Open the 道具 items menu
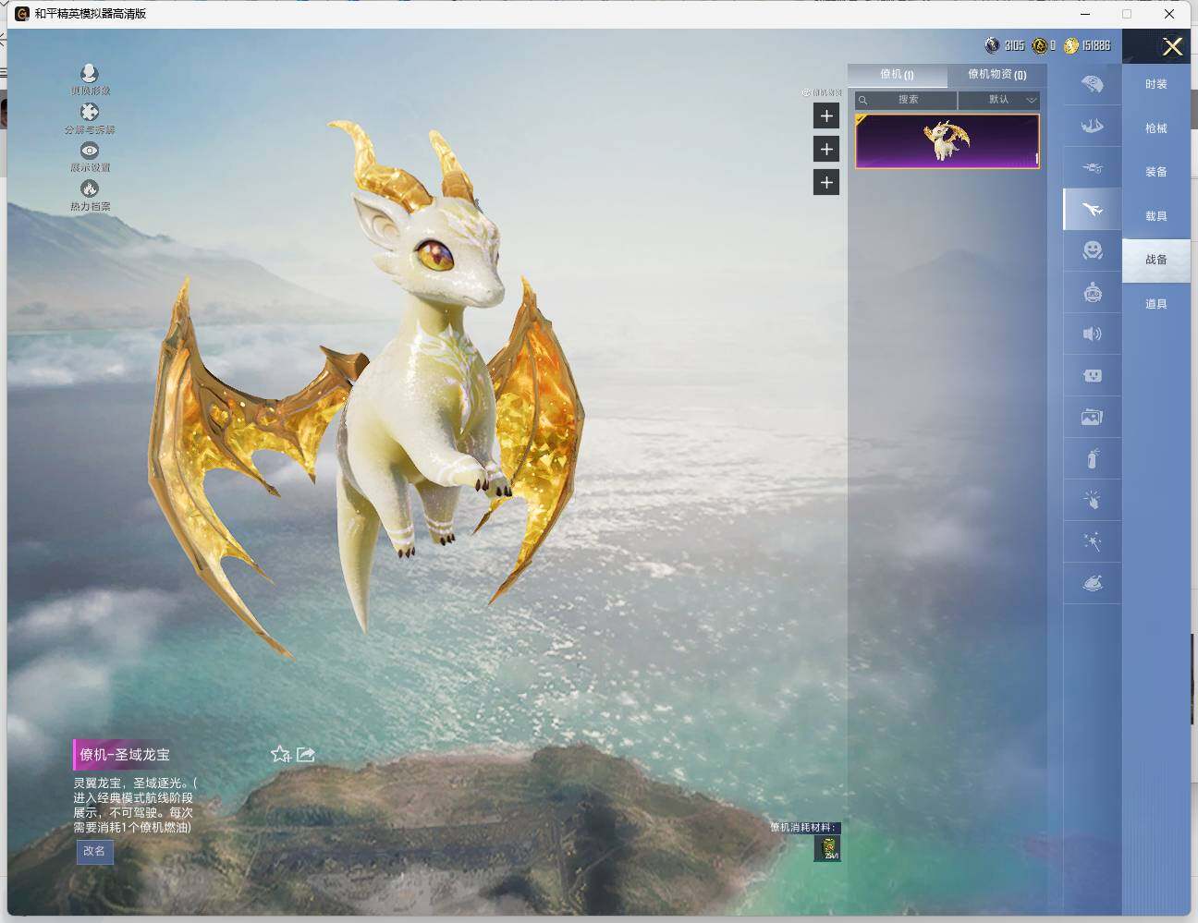The height and width of the screenshot is (923, 1198). click(x=1156, y=304)
